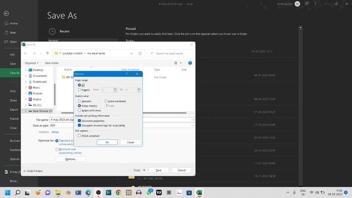
Task: Open taskbar Search
Action: [x=18, y=193]
